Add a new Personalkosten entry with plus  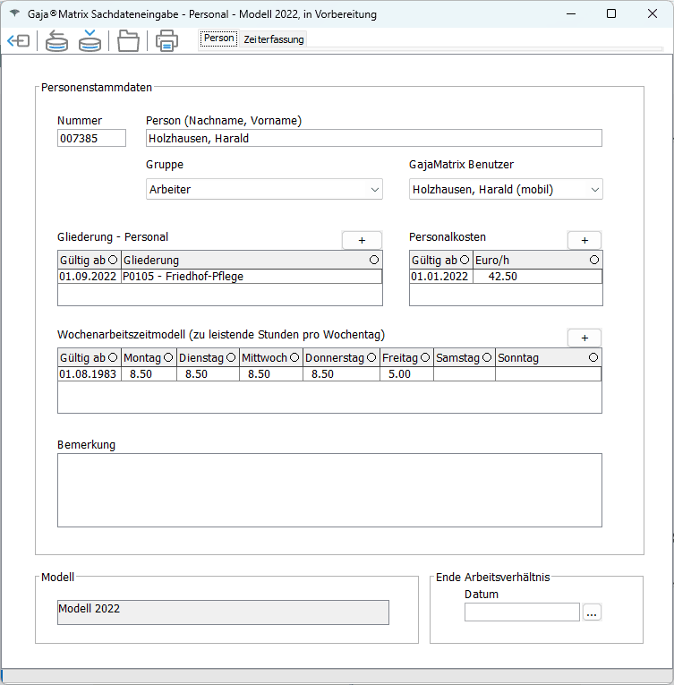(584, 240)
